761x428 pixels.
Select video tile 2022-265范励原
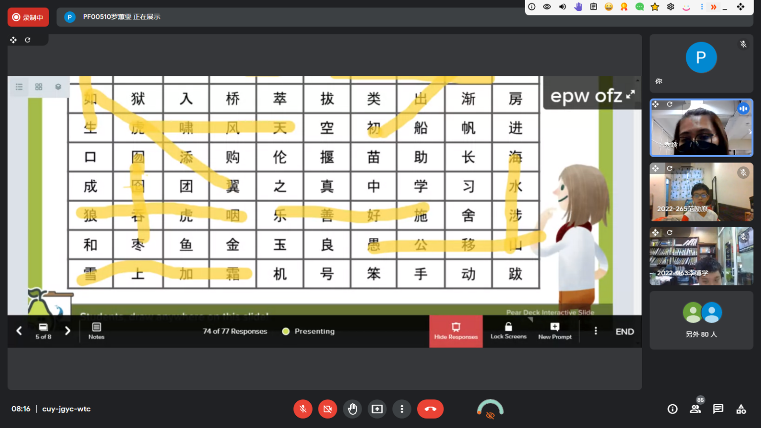tap(701, 192)
